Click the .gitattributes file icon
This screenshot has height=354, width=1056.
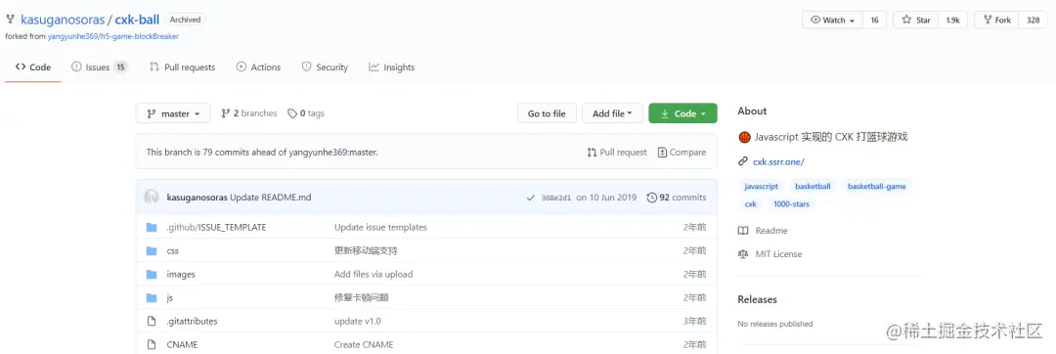click(x=152, y=321)
